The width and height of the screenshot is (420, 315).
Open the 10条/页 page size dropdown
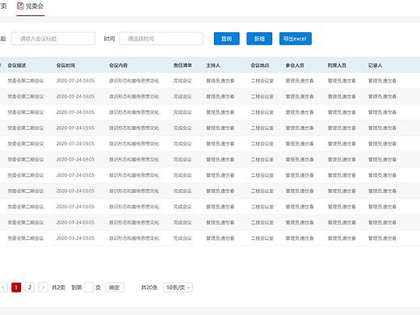[178, 288]
